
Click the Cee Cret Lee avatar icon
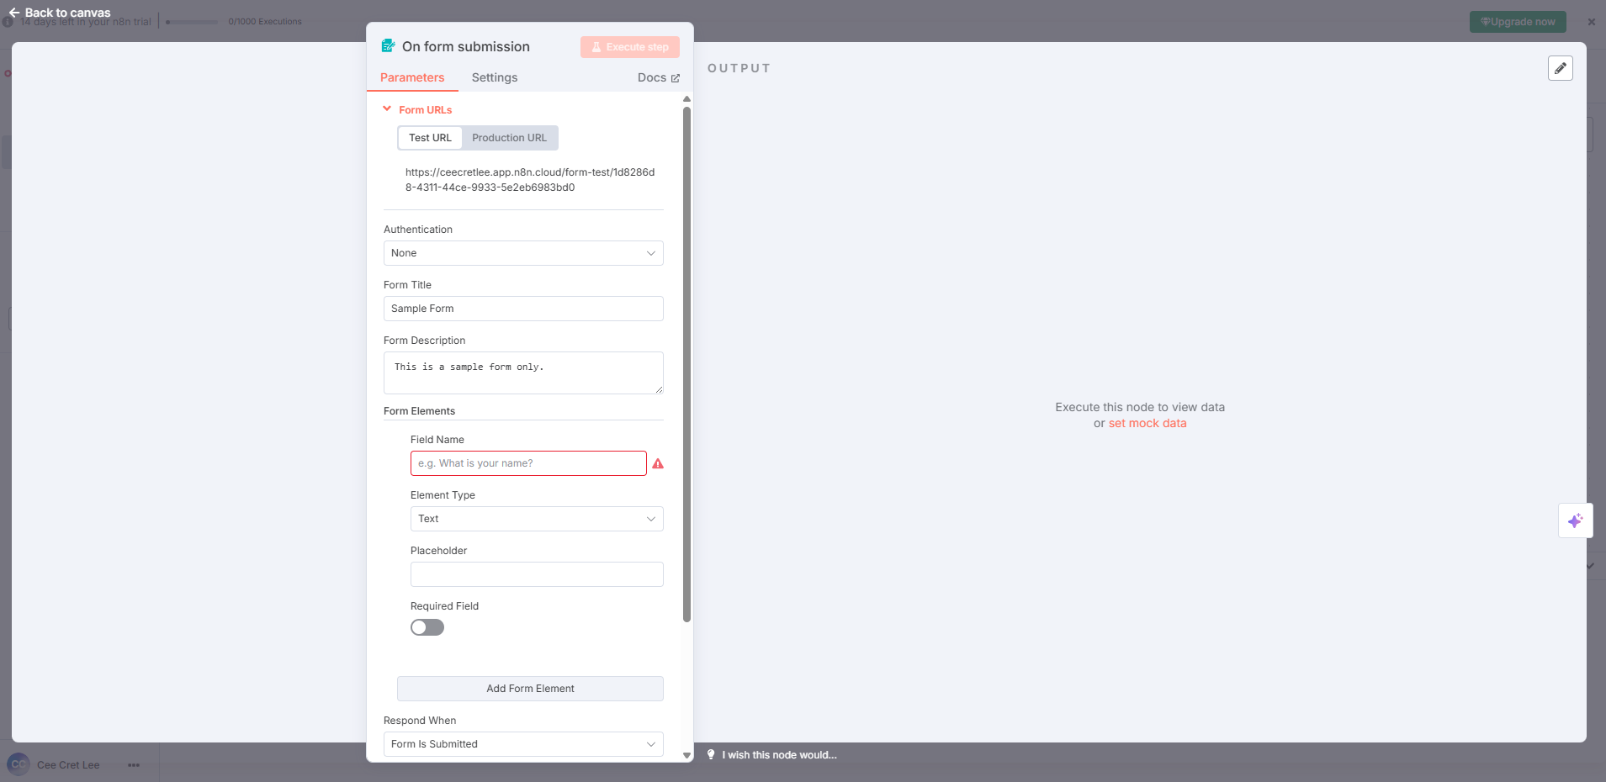coord(19,765)
